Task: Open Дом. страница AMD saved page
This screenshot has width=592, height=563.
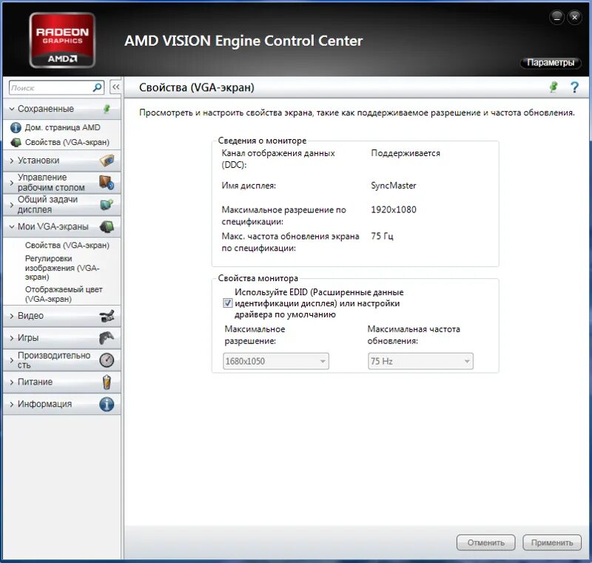Action: click(x=63, y=127)
